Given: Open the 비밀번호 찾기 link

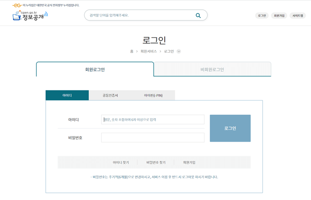Looking at the screenshot, I should (x=156, y=163).
